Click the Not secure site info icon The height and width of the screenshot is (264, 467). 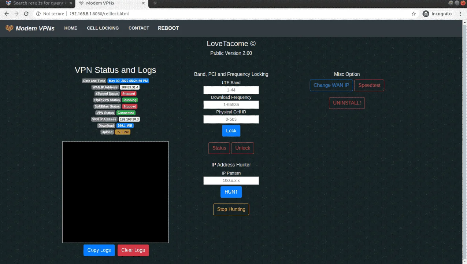(x=38, y=14)
